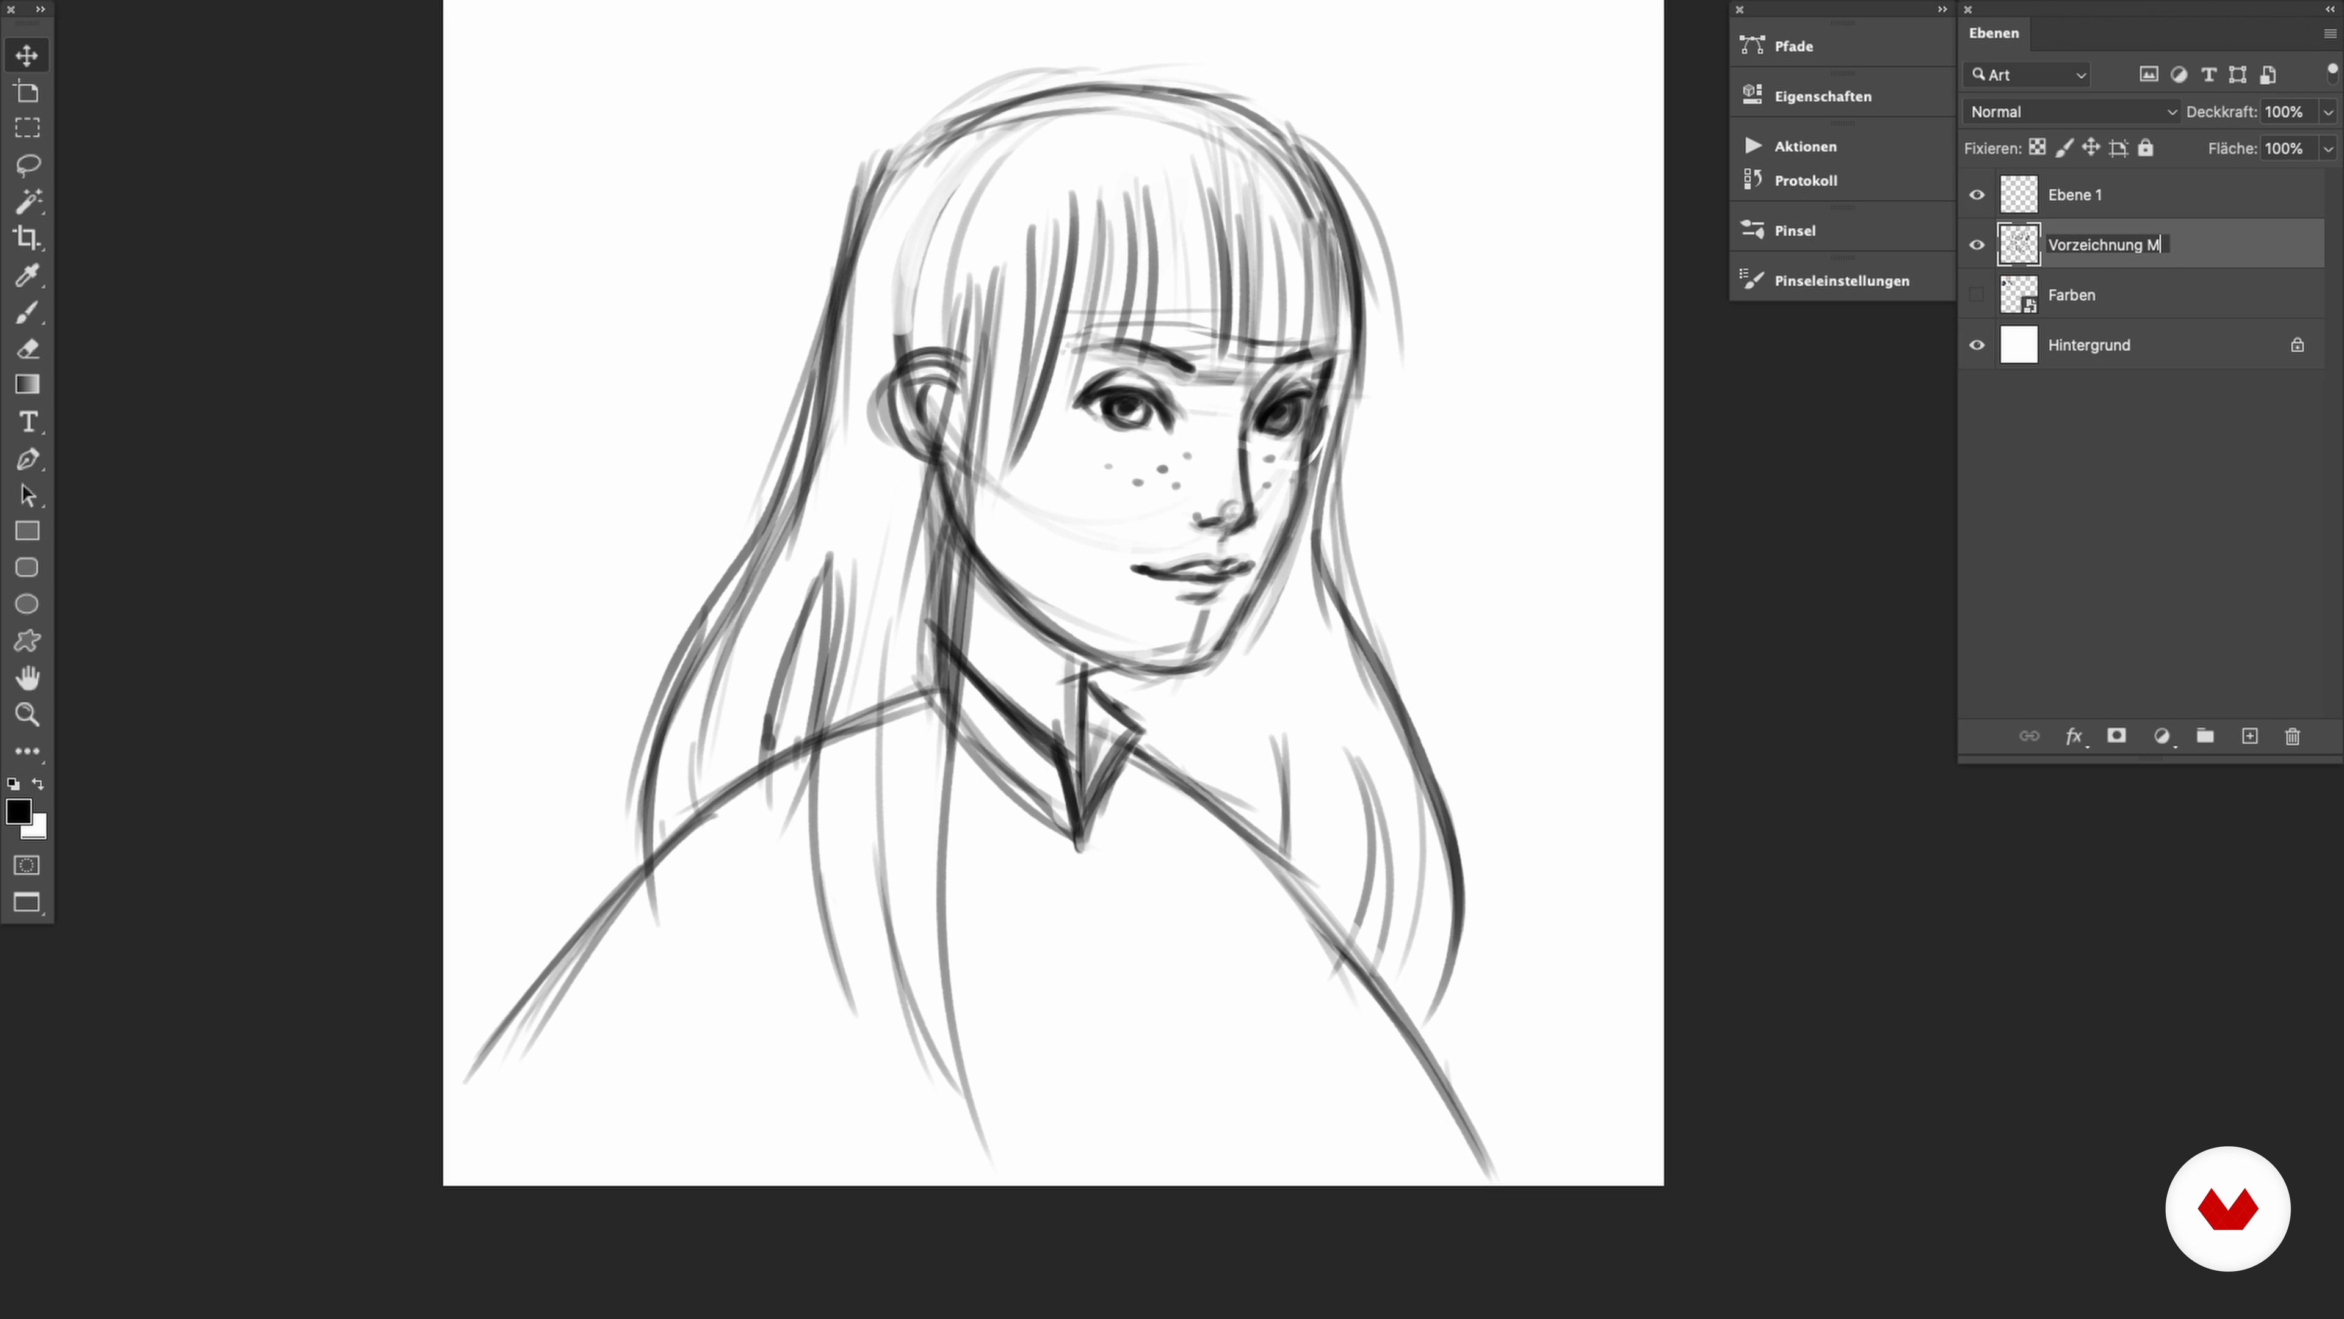
Task: Open the Edit Toolbar three-dots menu
Action: [26, 751]
